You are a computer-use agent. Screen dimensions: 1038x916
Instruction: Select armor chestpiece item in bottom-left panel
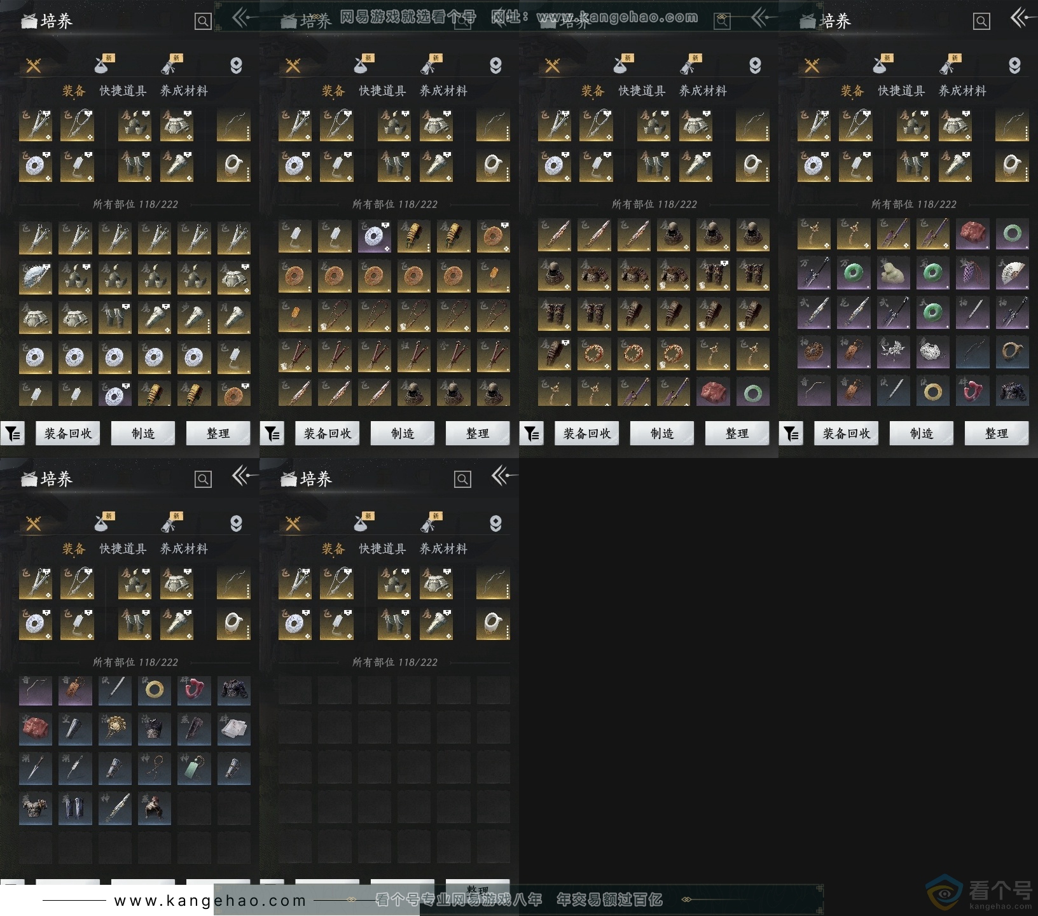pos(36,808)
